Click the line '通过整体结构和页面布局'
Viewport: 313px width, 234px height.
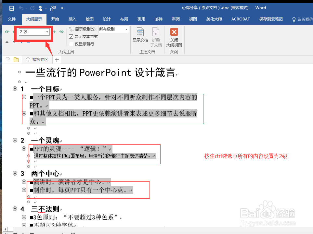[x=92, y=156]
